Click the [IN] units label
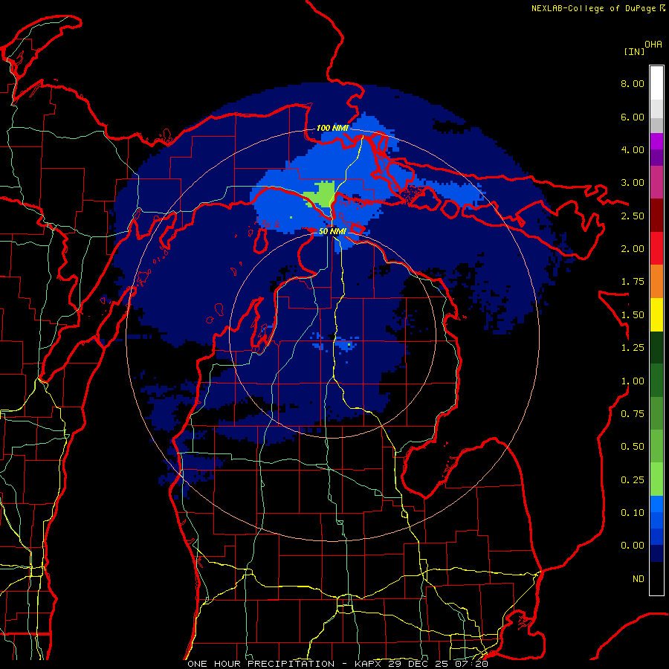Image resolution: width=669 pixels, height=669 pixels. click(x=634, y=51)
